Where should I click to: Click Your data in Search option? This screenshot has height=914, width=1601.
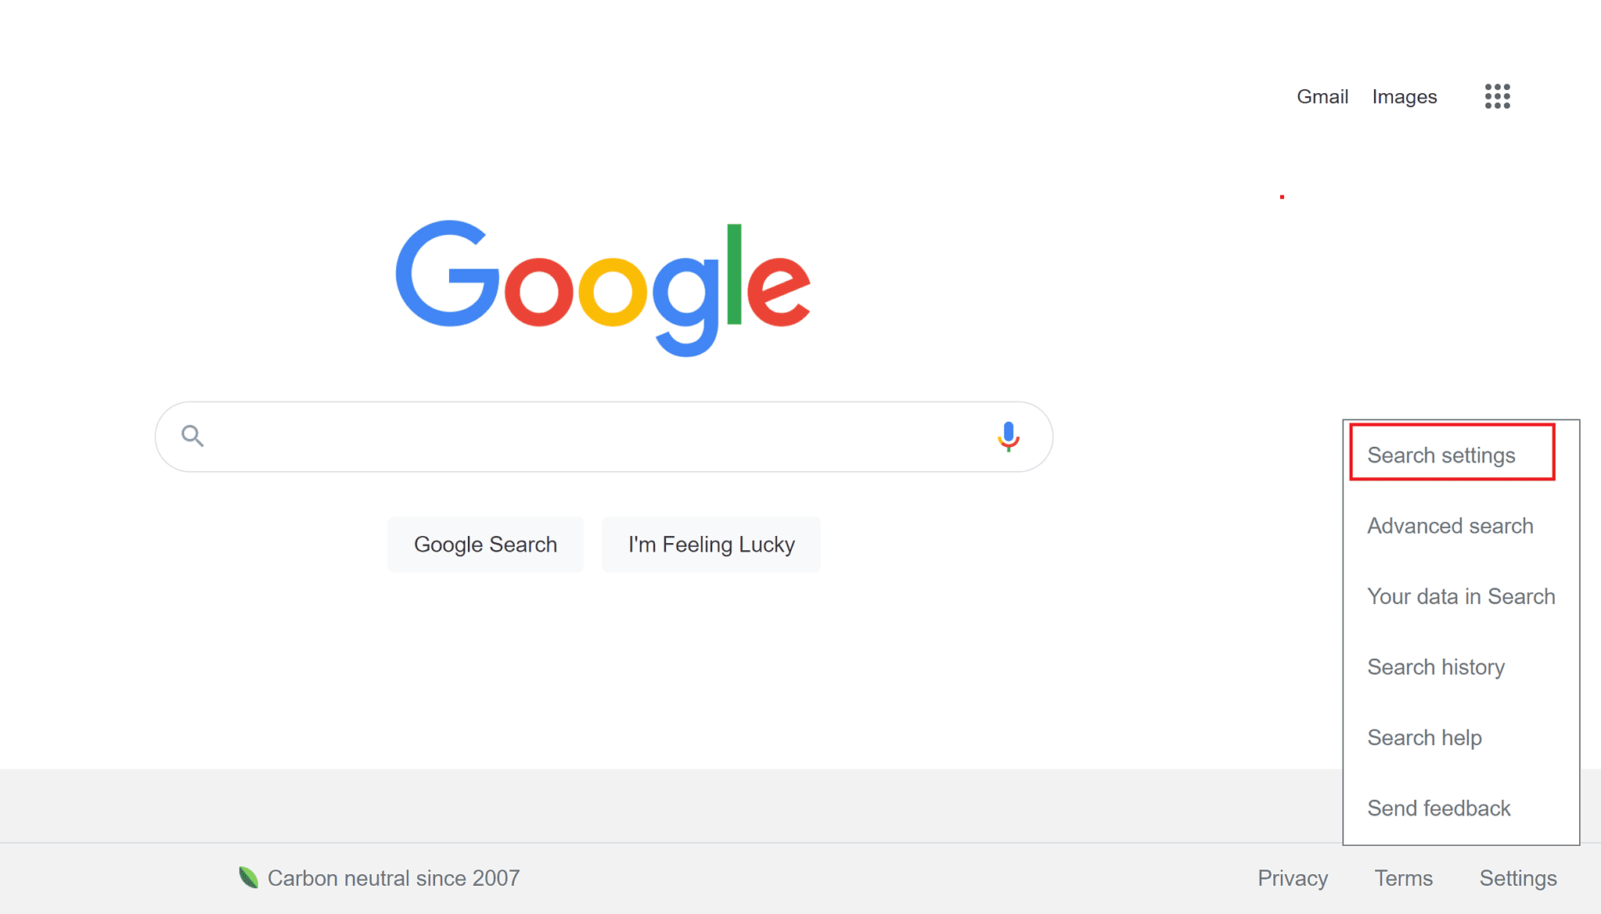click(x=1460, y=596)
